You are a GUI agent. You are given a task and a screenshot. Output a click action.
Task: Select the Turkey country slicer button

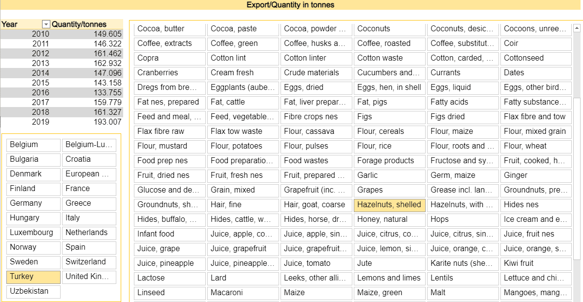click(33, 277)
